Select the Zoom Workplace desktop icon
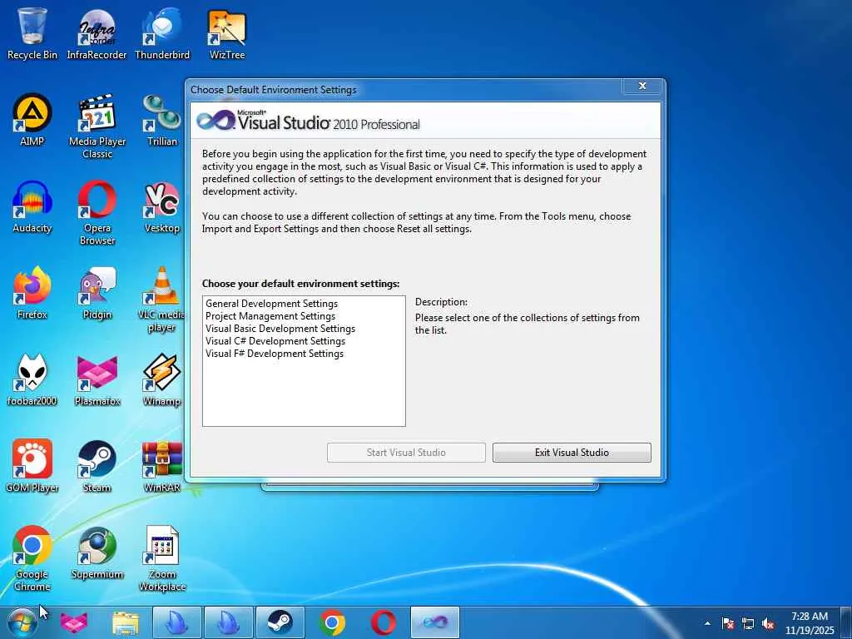 pyautogui.click(x=162, y=558)
